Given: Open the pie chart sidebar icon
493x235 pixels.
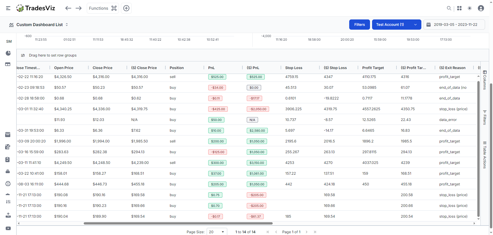Looking at the screenshot, I should 8,53.
